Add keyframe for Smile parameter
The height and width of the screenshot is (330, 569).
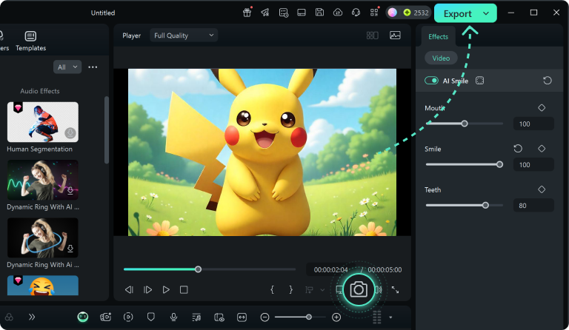tap(542, 149)
